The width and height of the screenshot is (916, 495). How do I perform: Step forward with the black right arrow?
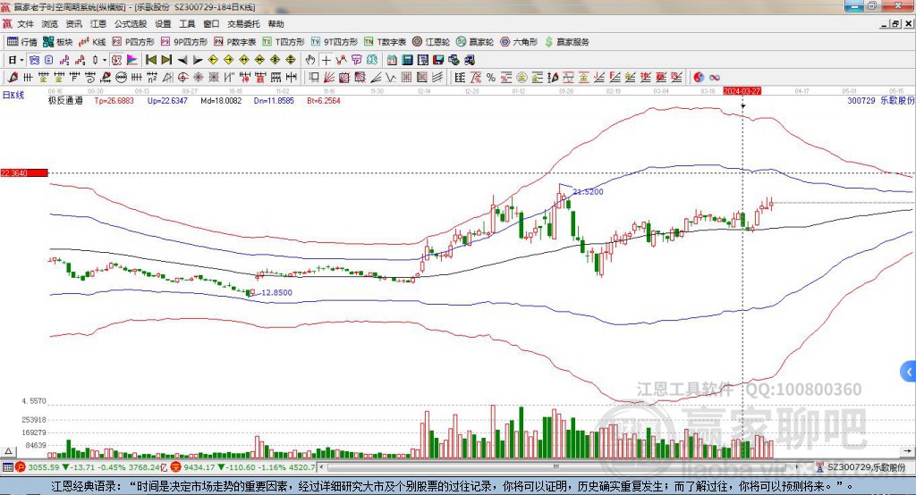pos(198,60)
